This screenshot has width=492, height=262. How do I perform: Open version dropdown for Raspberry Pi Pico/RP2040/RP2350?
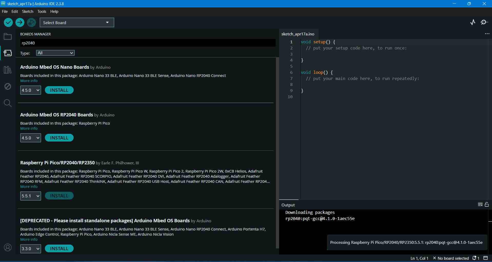31,196
